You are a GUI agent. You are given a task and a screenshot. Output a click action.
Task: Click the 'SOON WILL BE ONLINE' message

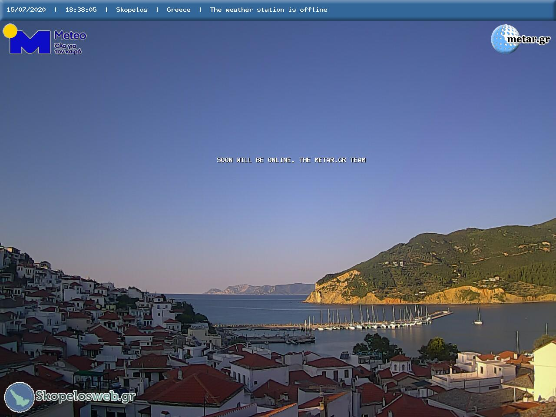click(x=291, y=160)
